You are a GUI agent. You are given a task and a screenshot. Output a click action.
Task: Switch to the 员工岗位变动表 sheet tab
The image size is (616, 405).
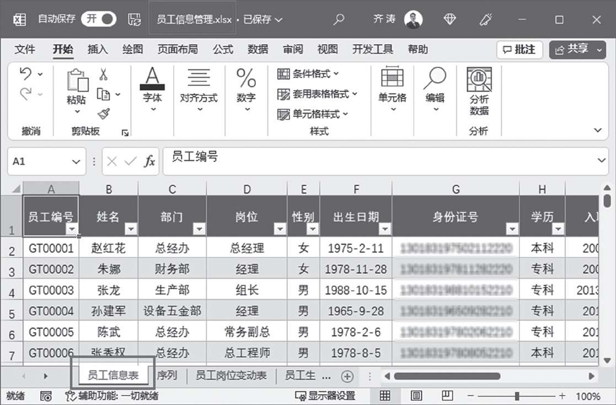(231, 376)
